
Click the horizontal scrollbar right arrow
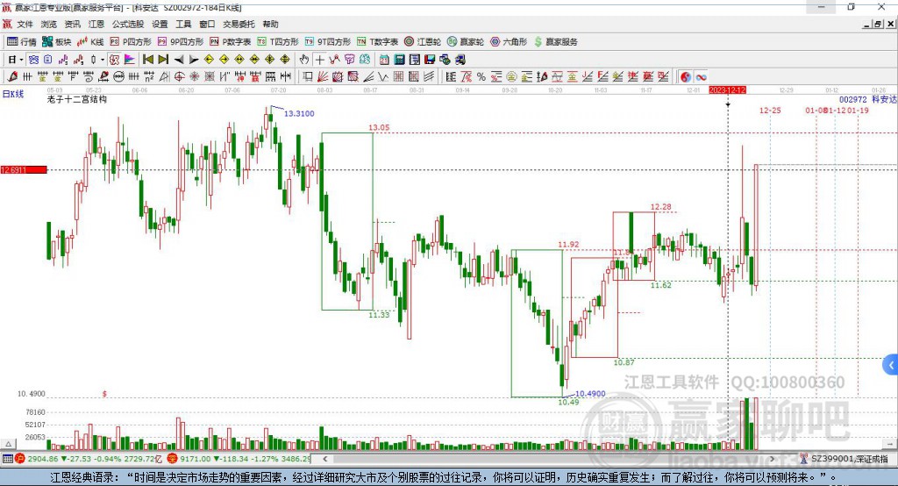[x=772, y=459]
